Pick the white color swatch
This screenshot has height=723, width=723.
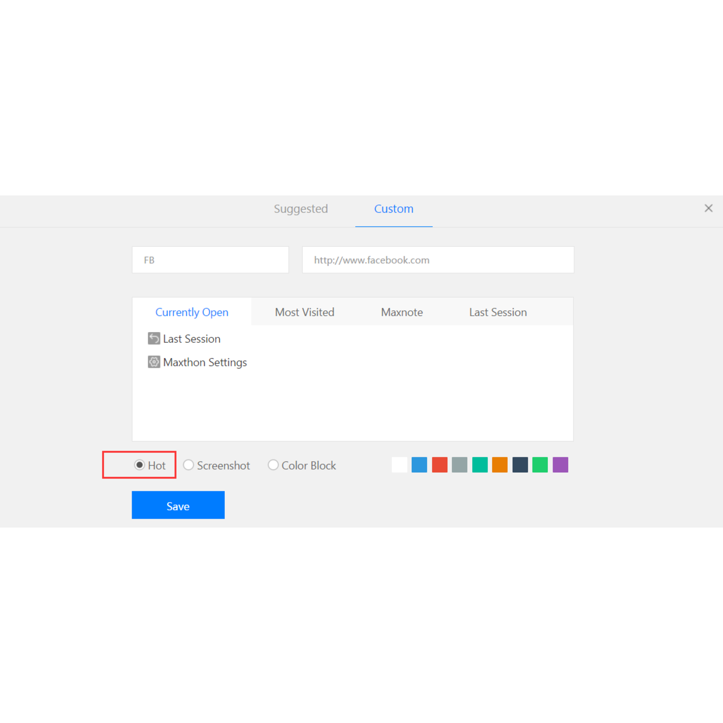tap(399, 465)
